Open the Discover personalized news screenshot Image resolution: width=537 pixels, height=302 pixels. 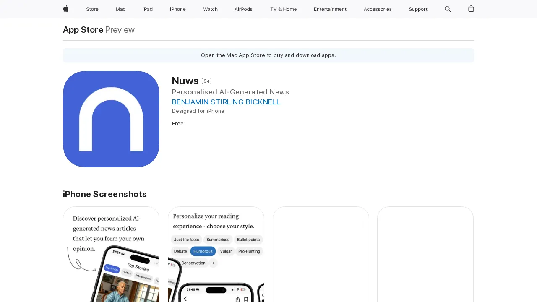111,254
